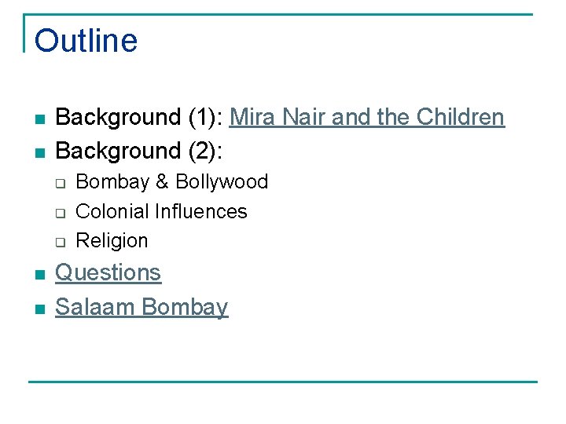Click the hollow square bullet before Bombay & Bollywood

(x=61, y=184)
